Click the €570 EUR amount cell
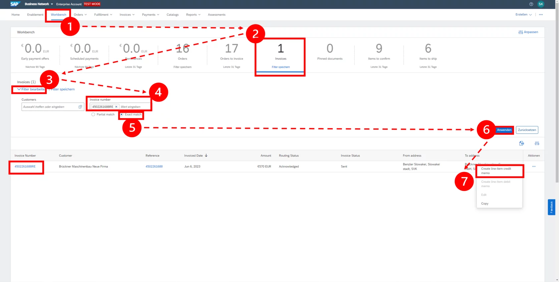 (264, 167)
